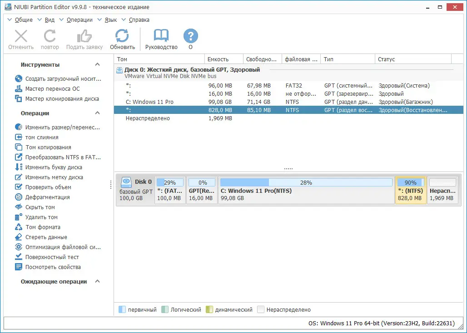The height and width of the screenshot is (333, 467).
Task: Select the 96,00 MB FAT32 partition row
Action: (288, 86)
